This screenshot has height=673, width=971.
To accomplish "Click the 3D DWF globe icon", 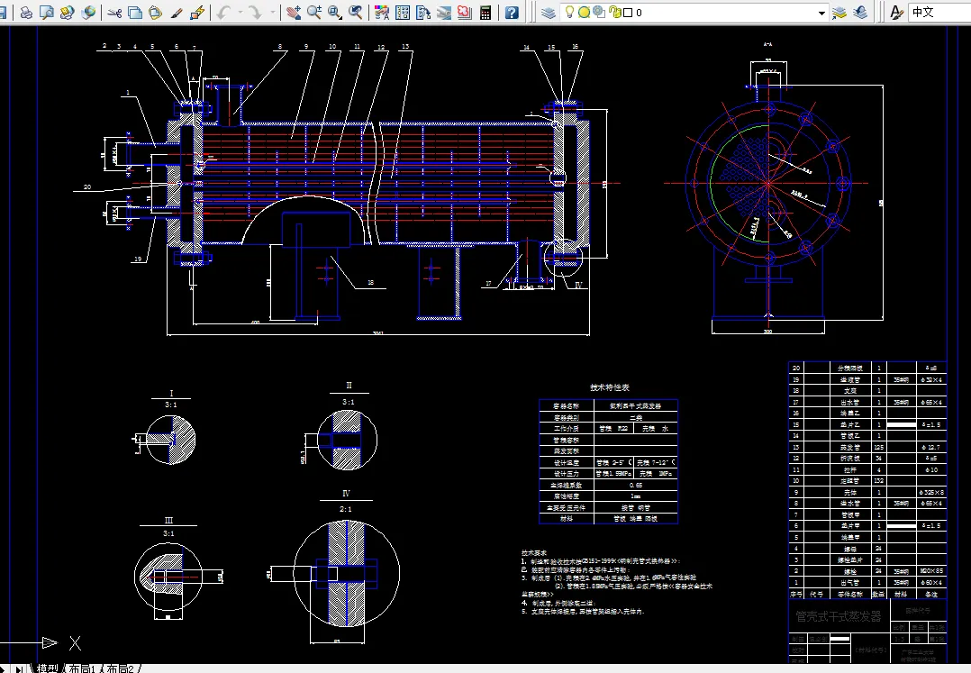I will coord(88,12).
